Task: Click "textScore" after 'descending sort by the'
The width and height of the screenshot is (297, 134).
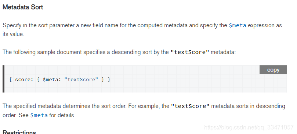Action: pos(190,52)
